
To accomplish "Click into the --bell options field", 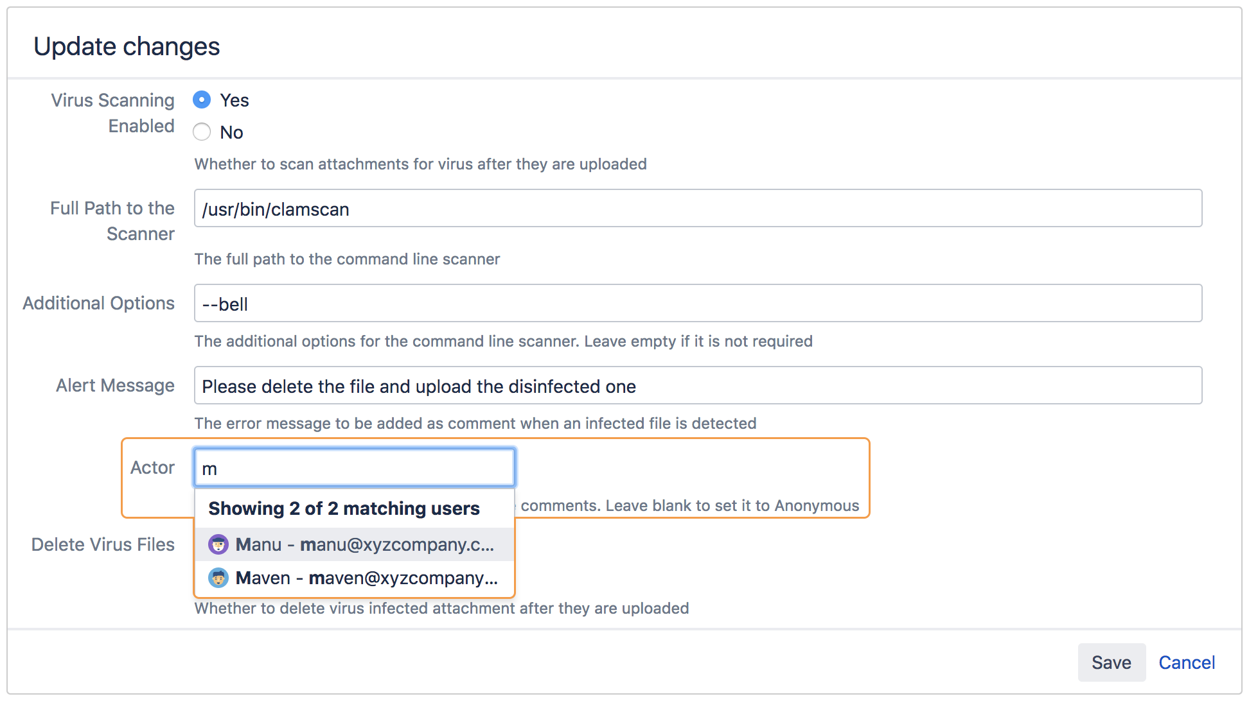I will [698, 304].
